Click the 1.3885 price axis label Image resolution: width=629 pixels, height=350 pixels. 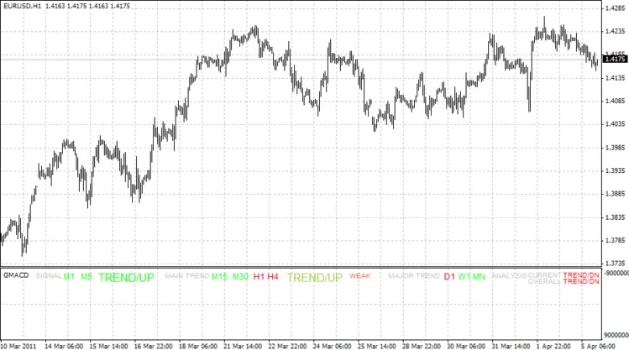[x=615, y=194]
